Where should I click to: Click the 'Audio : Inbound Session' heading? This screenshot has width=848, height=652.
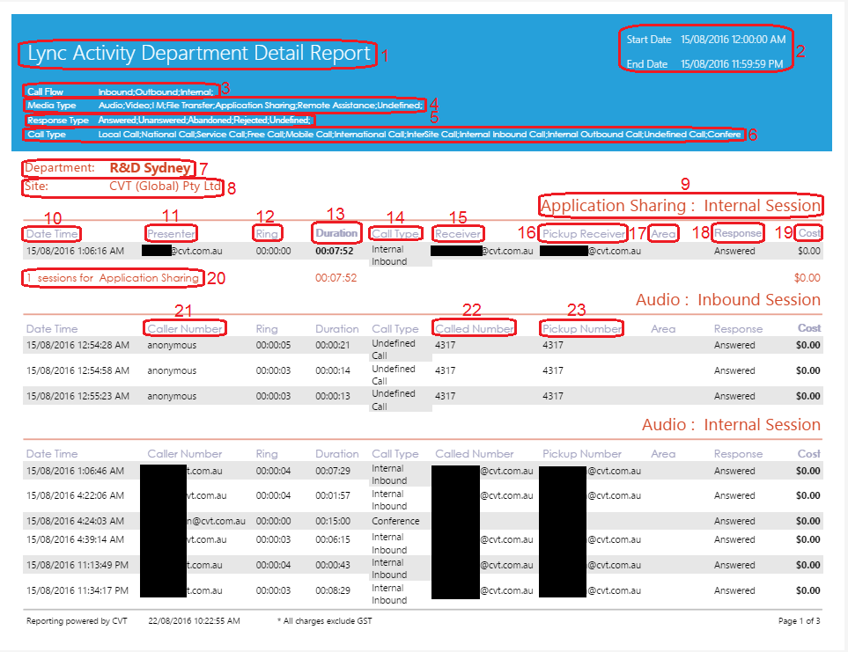point(728,300)
